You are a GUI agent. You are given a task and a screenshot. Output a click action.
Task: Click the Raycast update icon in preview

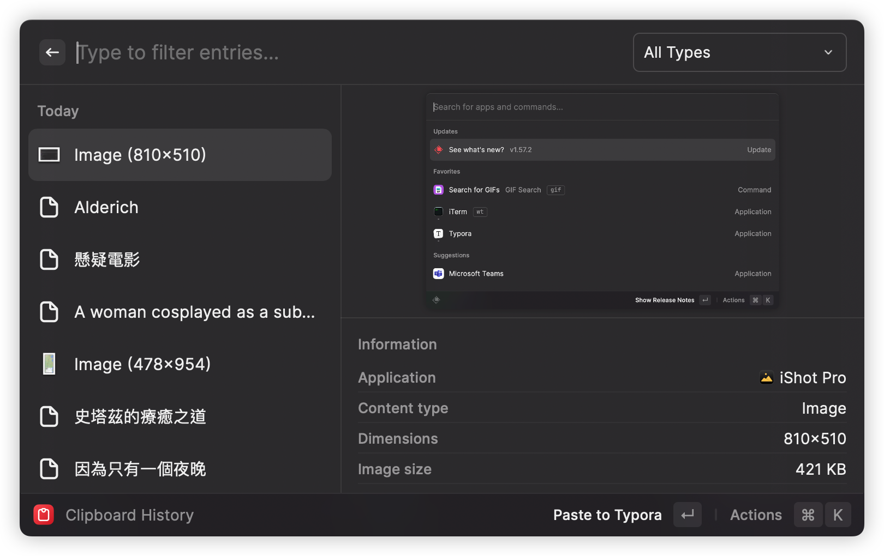tap(438, 150)
